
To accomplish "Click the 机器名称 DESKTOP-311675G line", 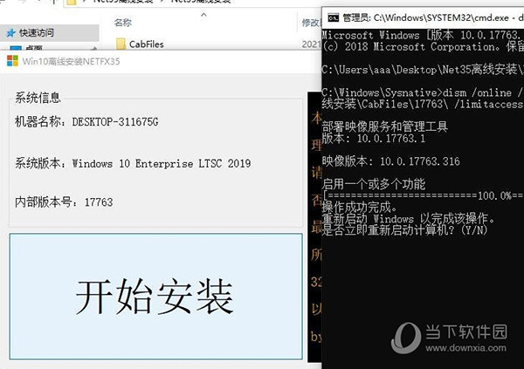I will click(86, 122).
